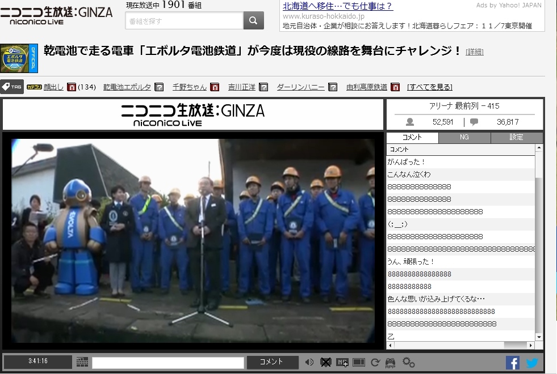Open the niconico LIVE GINZA header logo
Screen dimensions: 557x374
[x=56, y=16]
